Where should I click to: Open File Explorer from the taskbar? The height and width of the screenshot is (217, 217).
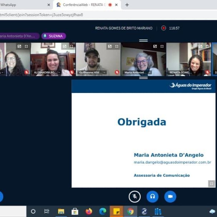[61, 211]
